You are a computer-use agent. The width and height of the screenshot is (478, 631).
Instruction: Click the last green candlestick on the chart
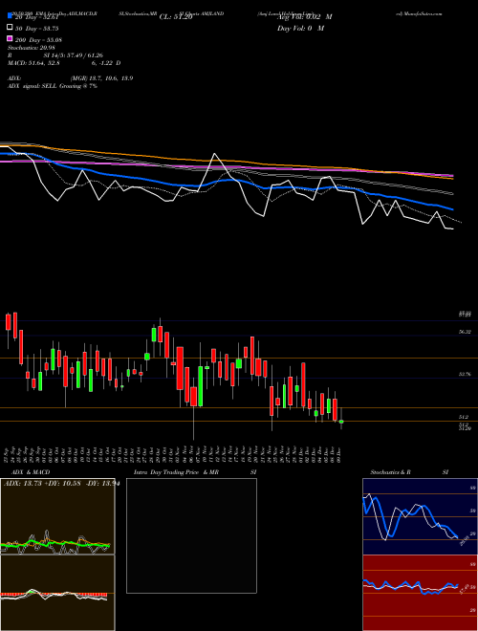pyautogui.click(x=341, y=422)
